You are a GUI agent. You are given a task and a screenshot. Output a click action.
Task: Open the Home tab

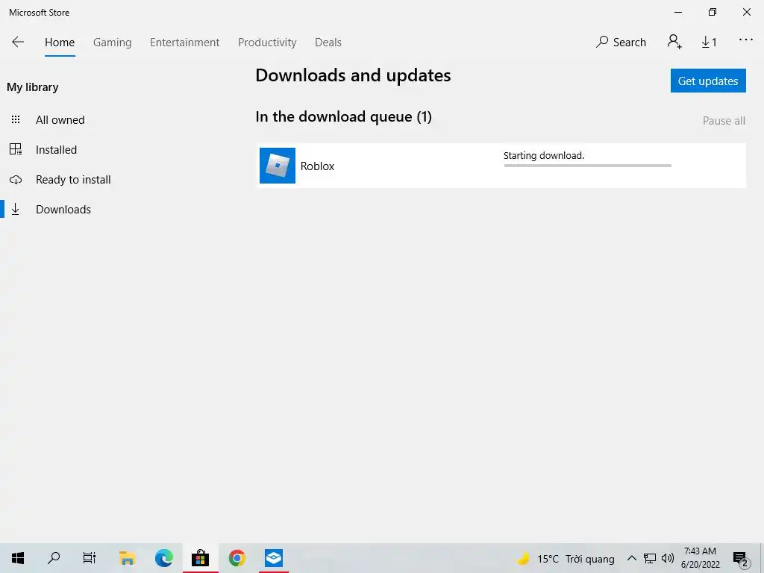click(x=60, y=43)
